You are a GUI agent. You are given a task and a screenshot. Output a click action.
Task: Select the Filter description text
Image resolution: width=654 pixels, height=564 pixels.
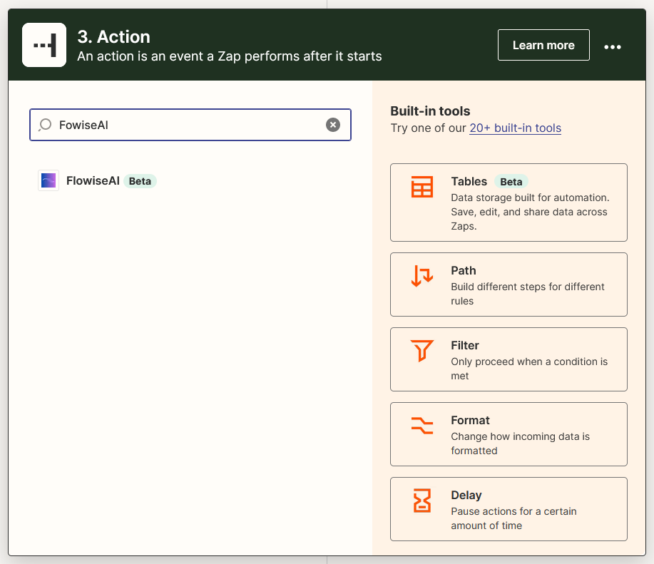pos(528,369)
